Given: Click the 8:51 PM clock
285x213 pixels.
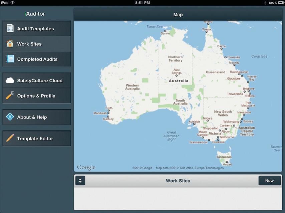Looking at the screenshot, I should pos(142,3).
